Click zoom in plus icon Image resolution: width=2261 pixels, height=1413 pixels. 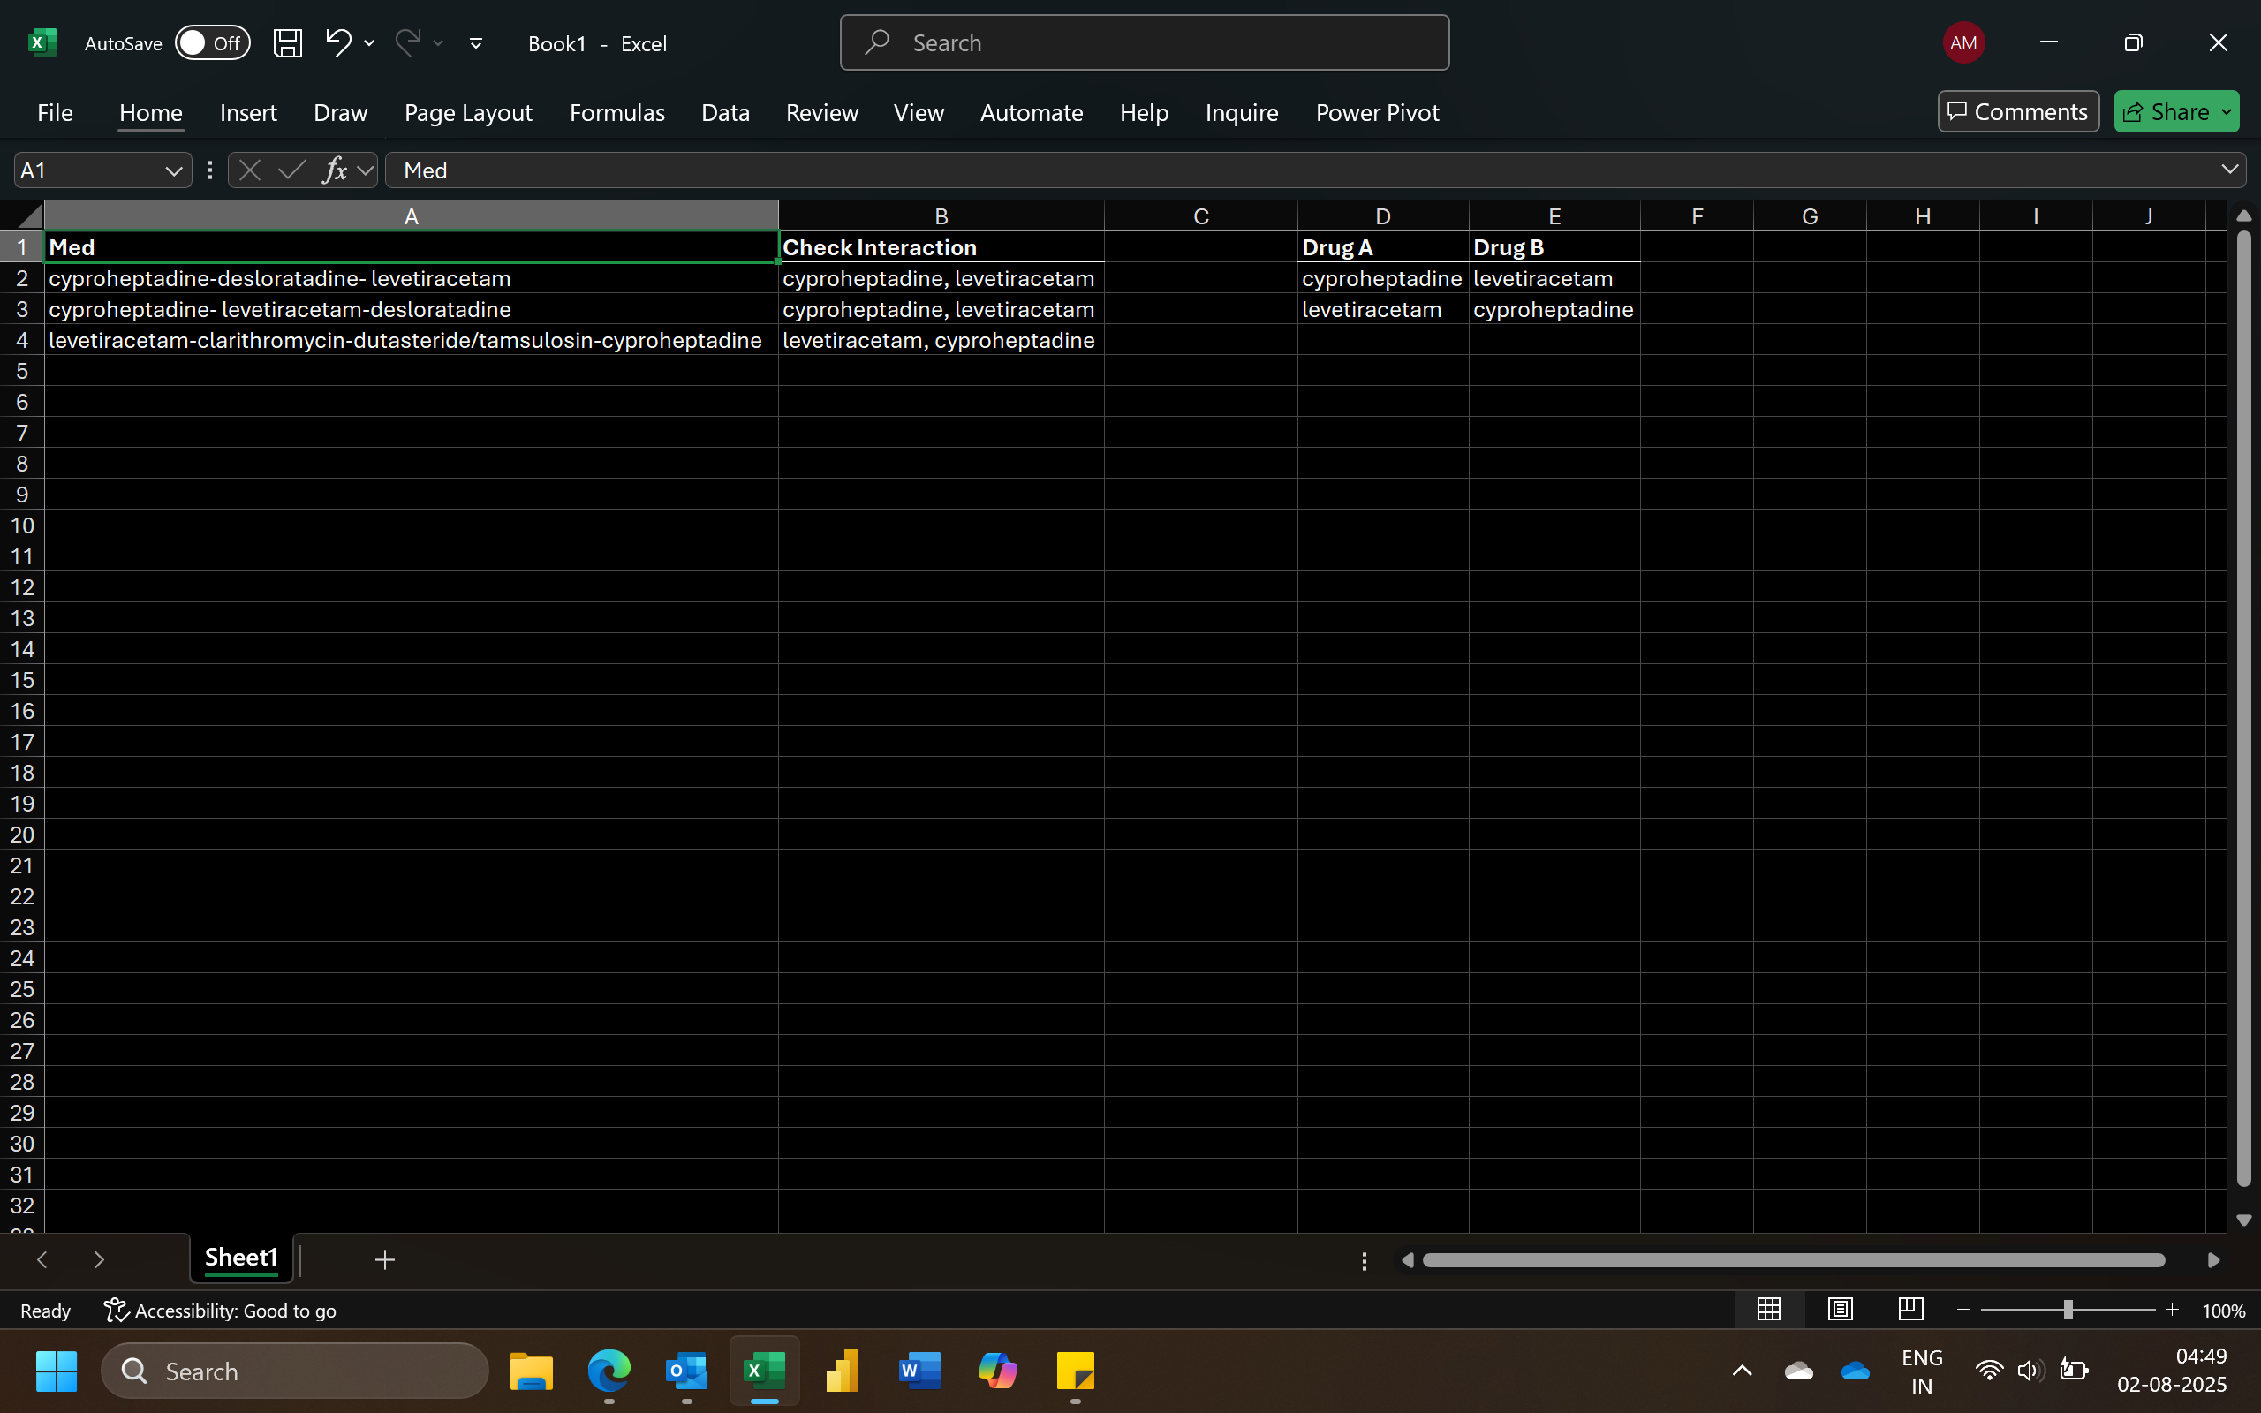click(x=2173, y=1311)
